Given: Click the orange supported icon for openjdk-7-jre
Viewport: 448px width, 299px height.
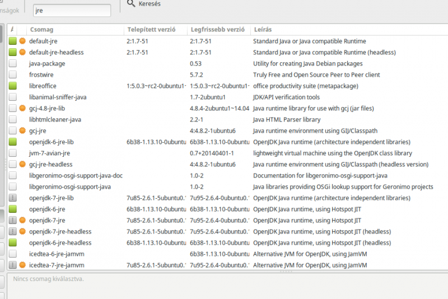Looking at the screenshot, I should (22, 220).
